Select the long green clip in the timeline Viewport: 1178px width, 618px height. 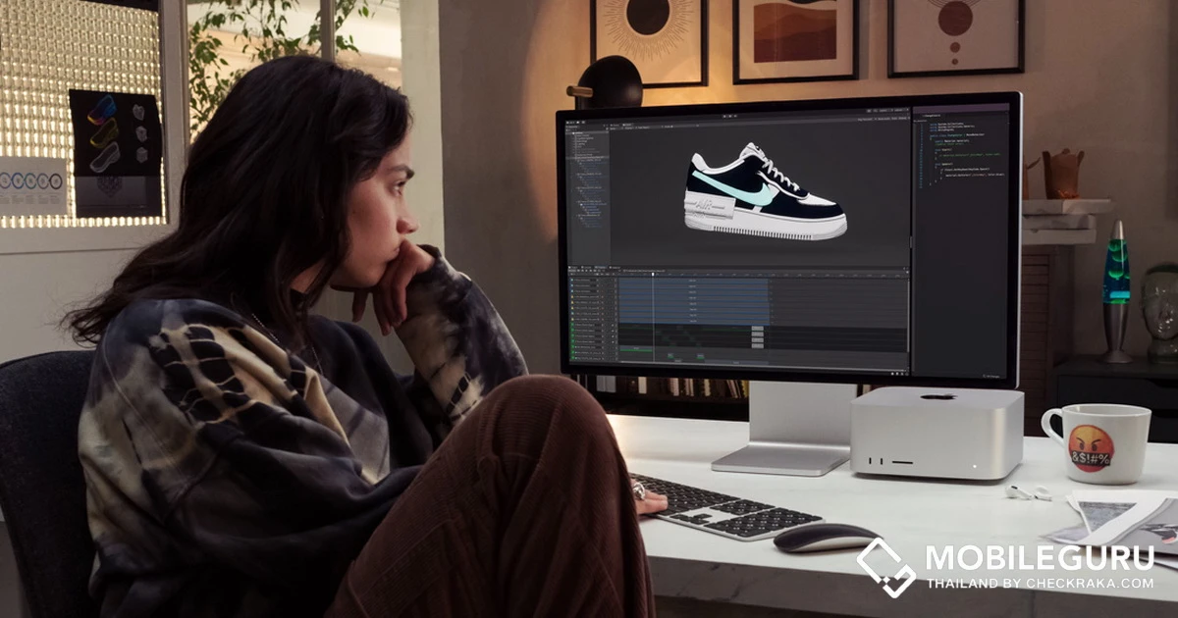(636, 349)
